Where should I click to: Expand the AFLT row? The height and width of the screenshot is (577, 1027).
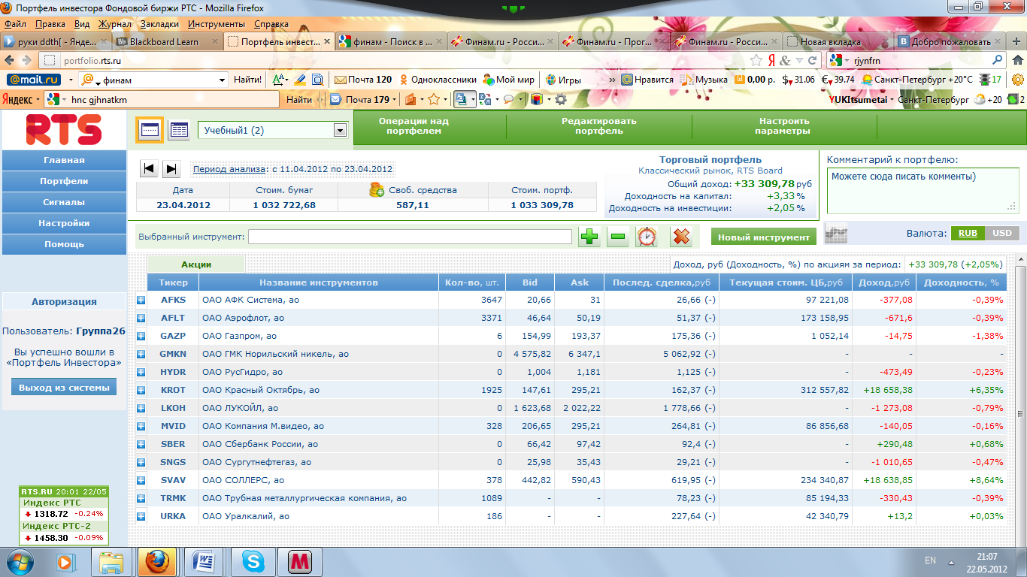141,318
